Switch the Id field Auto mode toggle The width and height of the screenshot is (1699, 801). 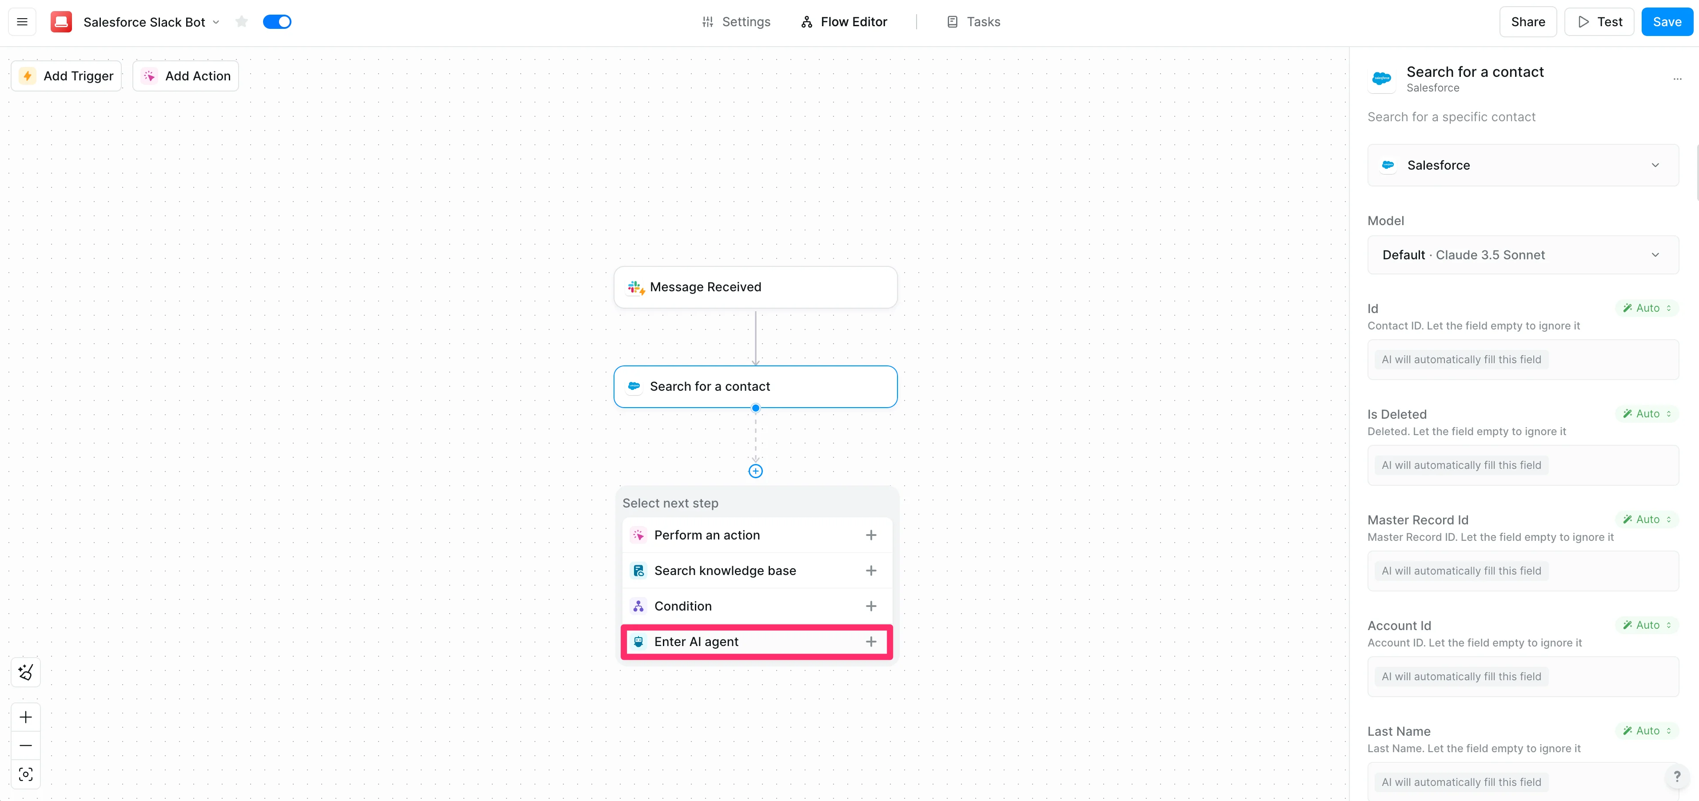[x=1647, y=308]
